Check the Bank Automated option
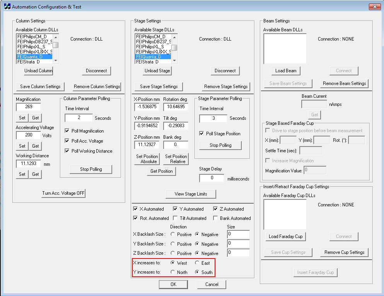This screenshot has height=296, width=384. coord(216,218)
